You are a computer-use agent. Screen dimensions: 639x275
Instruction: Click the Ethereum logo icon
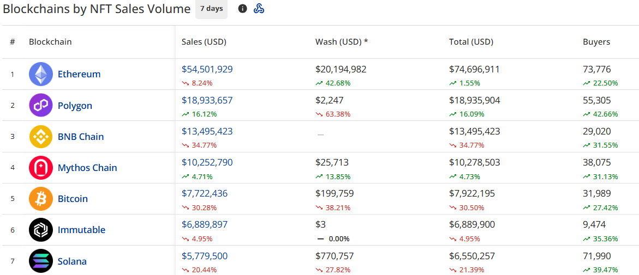coord(41,74)
